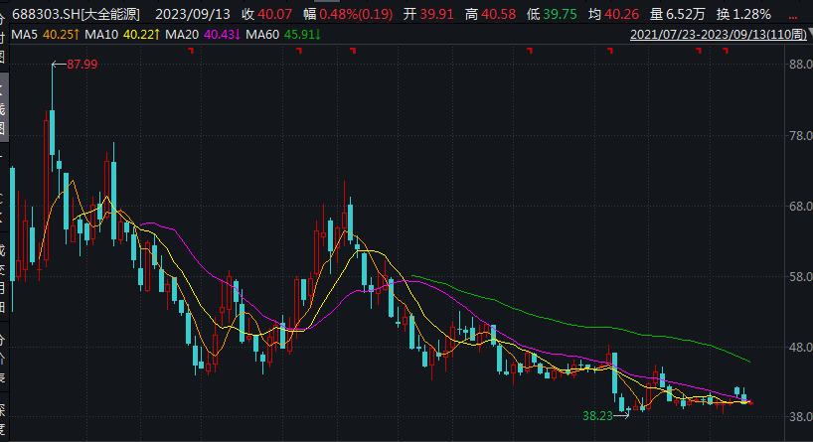Click the rightmost red event flag marker
Viewport: 813px width, 442px height.
pyautogui.click(x=726, y=51)
